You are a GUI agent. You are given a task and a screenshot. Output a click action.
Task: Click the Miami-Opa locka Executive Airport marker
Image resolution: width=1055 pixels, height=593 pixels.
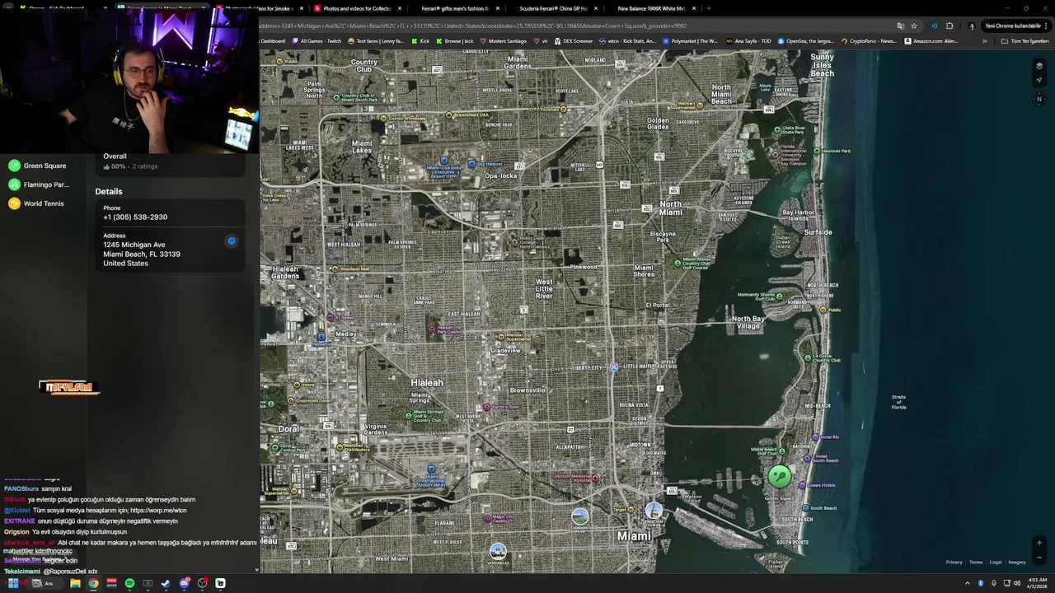pyautogui.click(x=444, y=161)
